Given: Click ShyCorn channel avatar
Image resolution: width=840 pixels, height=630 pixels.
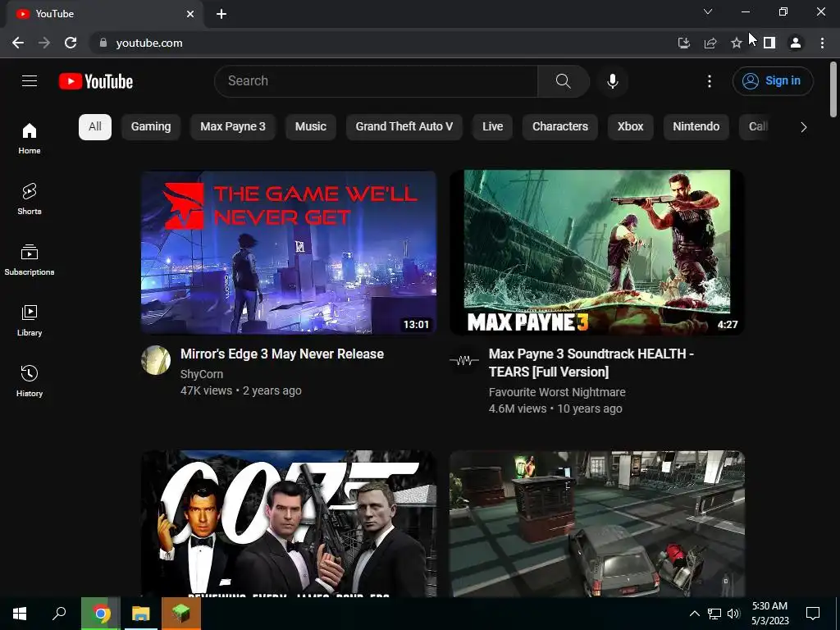Looking at the screenshot, I should [x=156, y=360].
